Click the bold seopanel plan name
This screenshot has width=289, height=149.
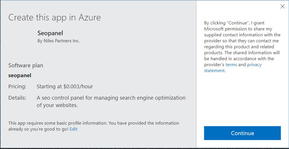(20, 75)
